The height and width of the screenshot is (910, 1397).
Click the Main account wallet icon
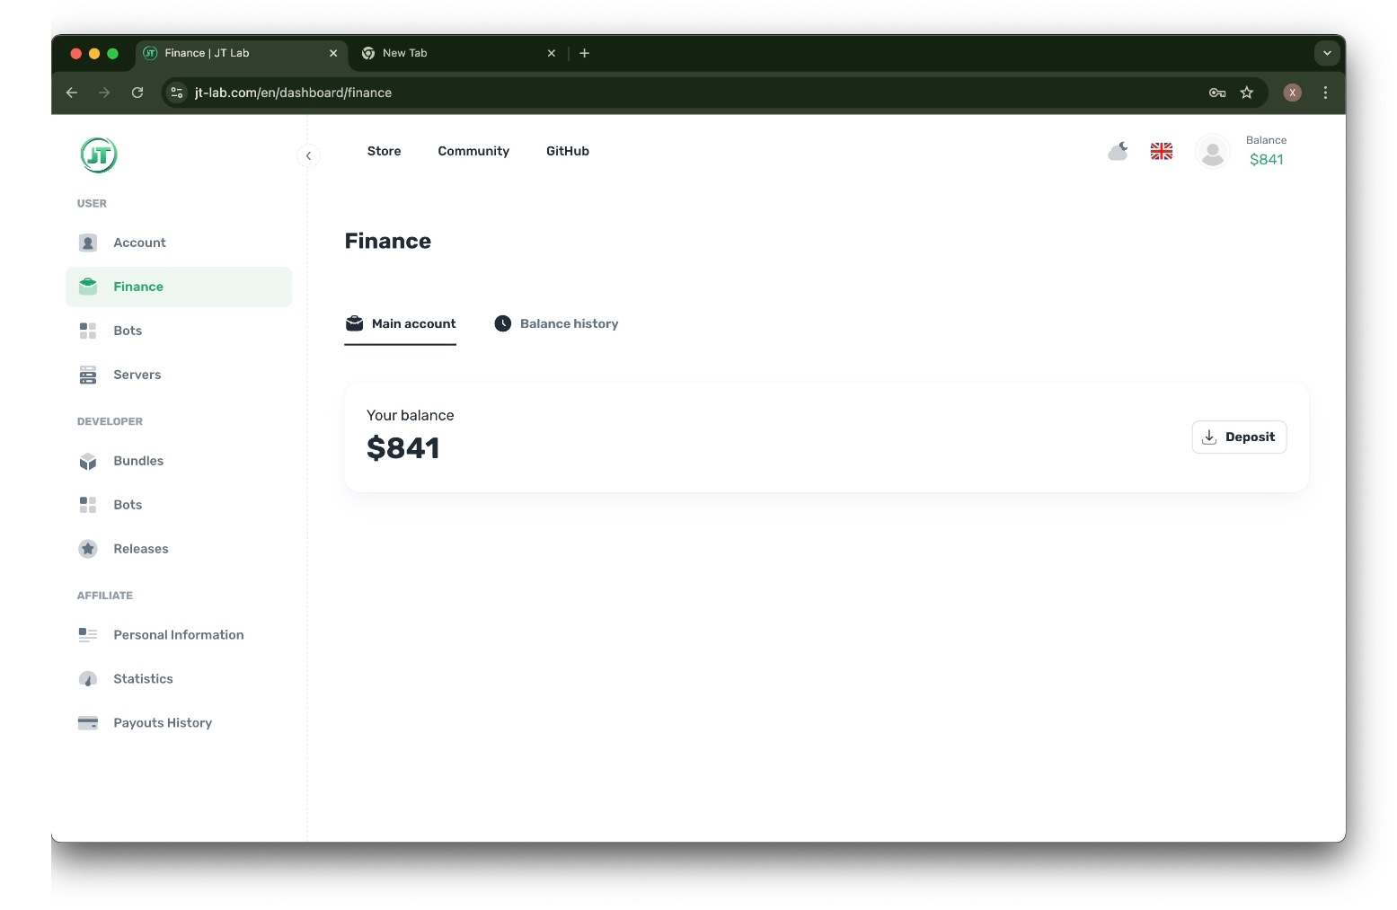[x=355, y=323]
